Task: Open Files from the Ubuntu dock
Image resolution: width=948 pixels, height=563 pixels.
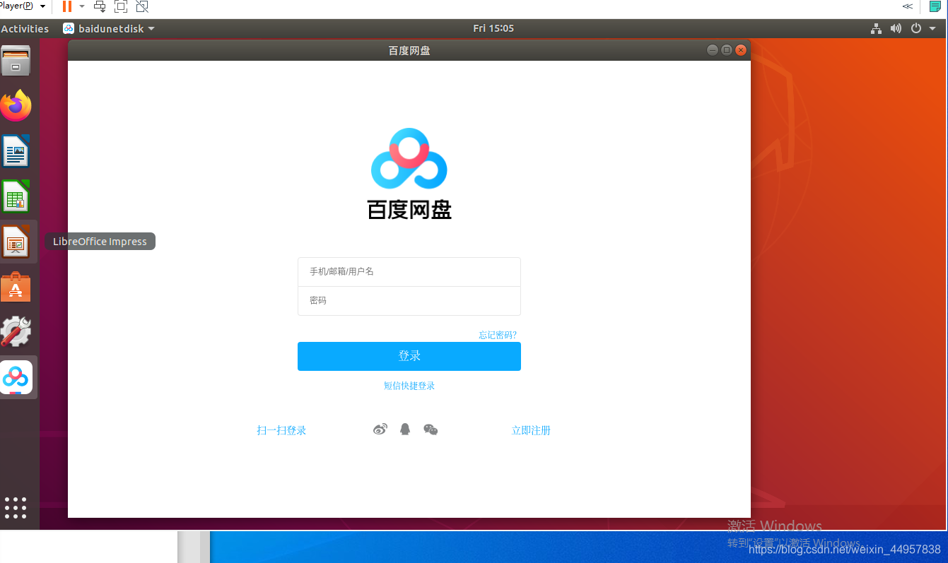Action: (x=16, y=61)
